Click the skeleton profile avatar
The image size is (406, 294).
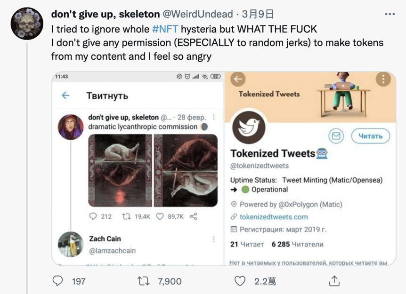click(27, 24)
